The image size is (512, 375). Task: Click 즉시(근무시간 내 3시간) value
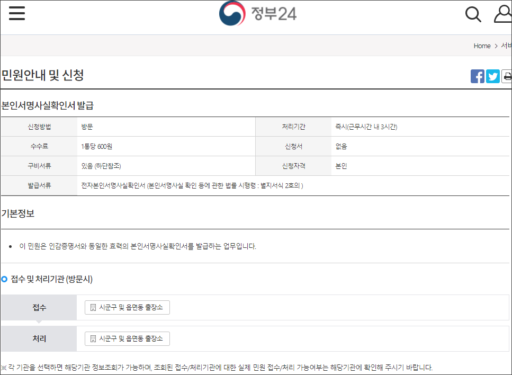click(366, 127)
